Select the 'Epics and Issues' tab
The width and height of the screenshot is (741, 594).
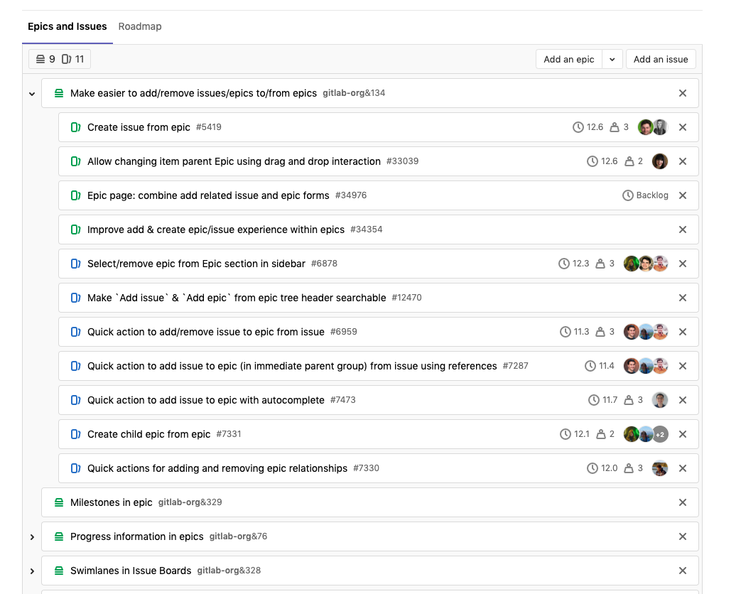coord(67,26)
